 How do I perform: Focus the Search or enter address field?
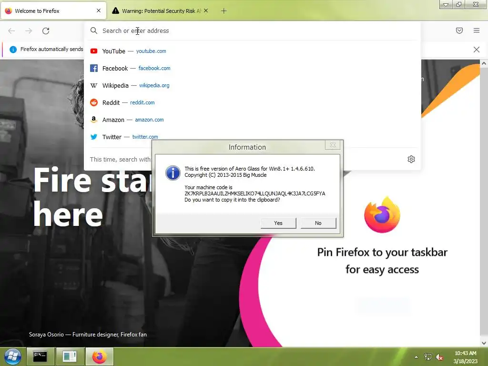click(252, 31)
